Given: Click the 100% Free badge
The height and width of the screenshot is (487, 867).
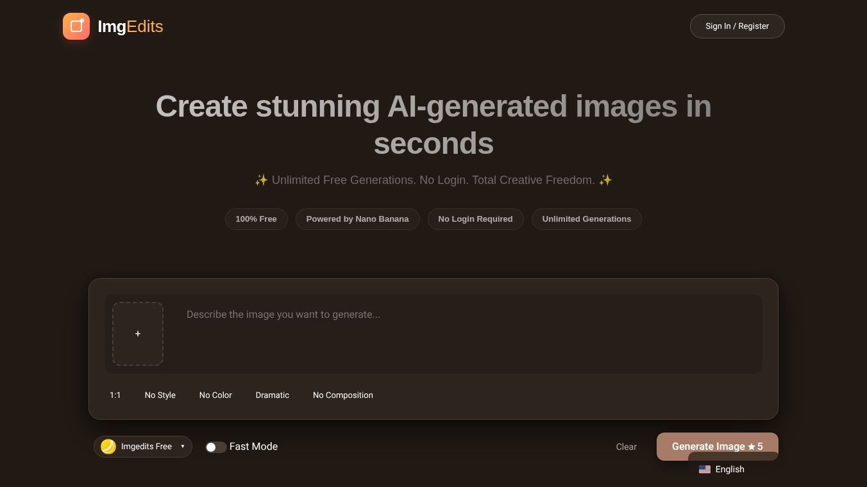Looking at the screenshot, I should click(256, 219).
